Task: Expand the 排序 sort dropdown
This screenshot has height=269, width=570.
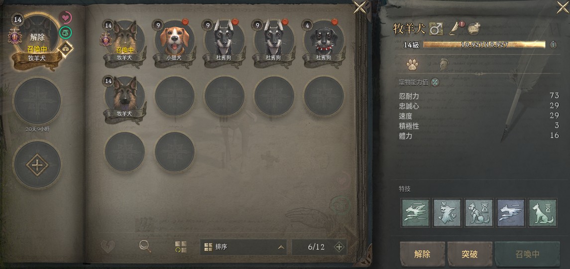Action: click(x=243, y=247)
